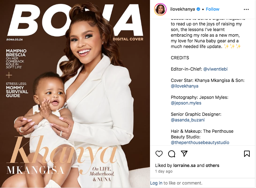The image size is (256, 188).
Task: Open the @ilovekhanya cover star mention
Action: 184,86
